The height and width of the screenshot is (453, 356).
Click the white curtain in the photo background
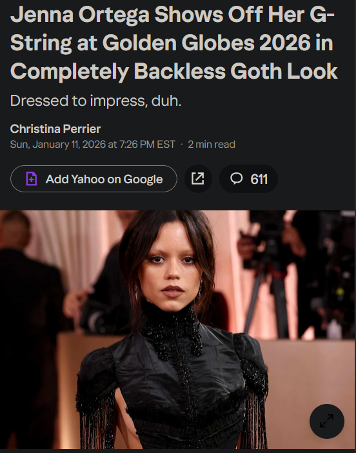point(66,248)
